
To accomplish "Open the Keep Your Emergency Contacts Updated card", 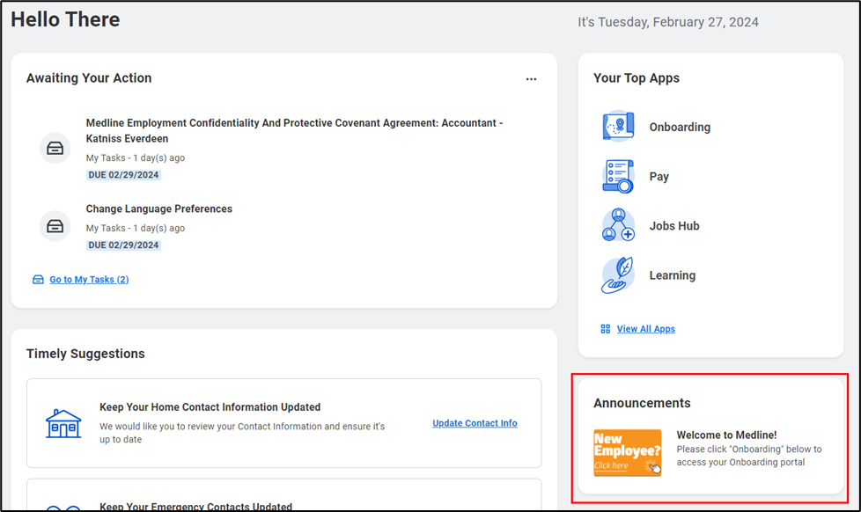I will (x=195, y=506).
